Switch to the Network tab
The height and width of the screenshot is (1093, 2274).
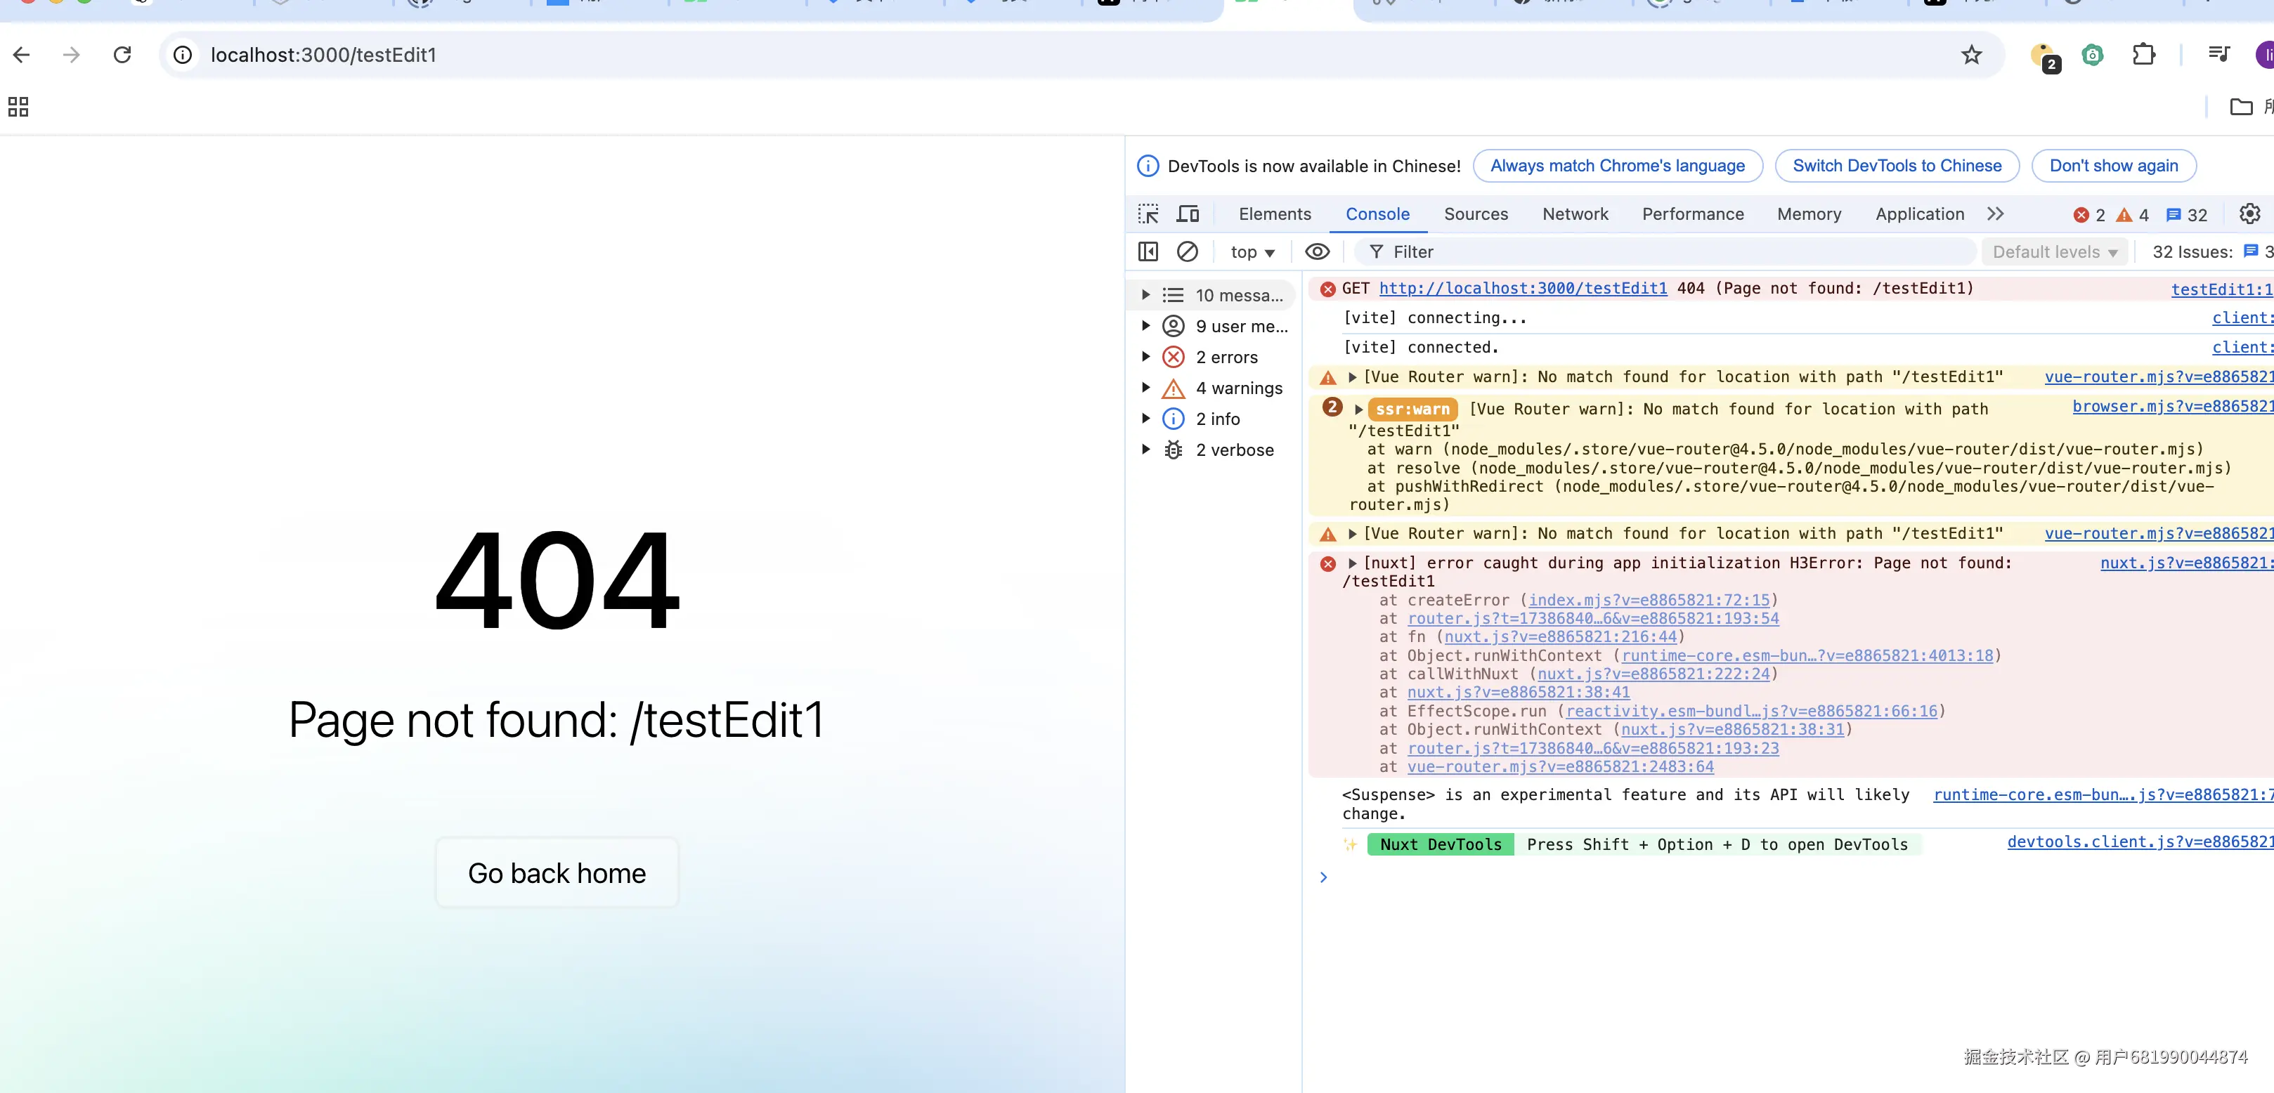[x=1575, y=214]
